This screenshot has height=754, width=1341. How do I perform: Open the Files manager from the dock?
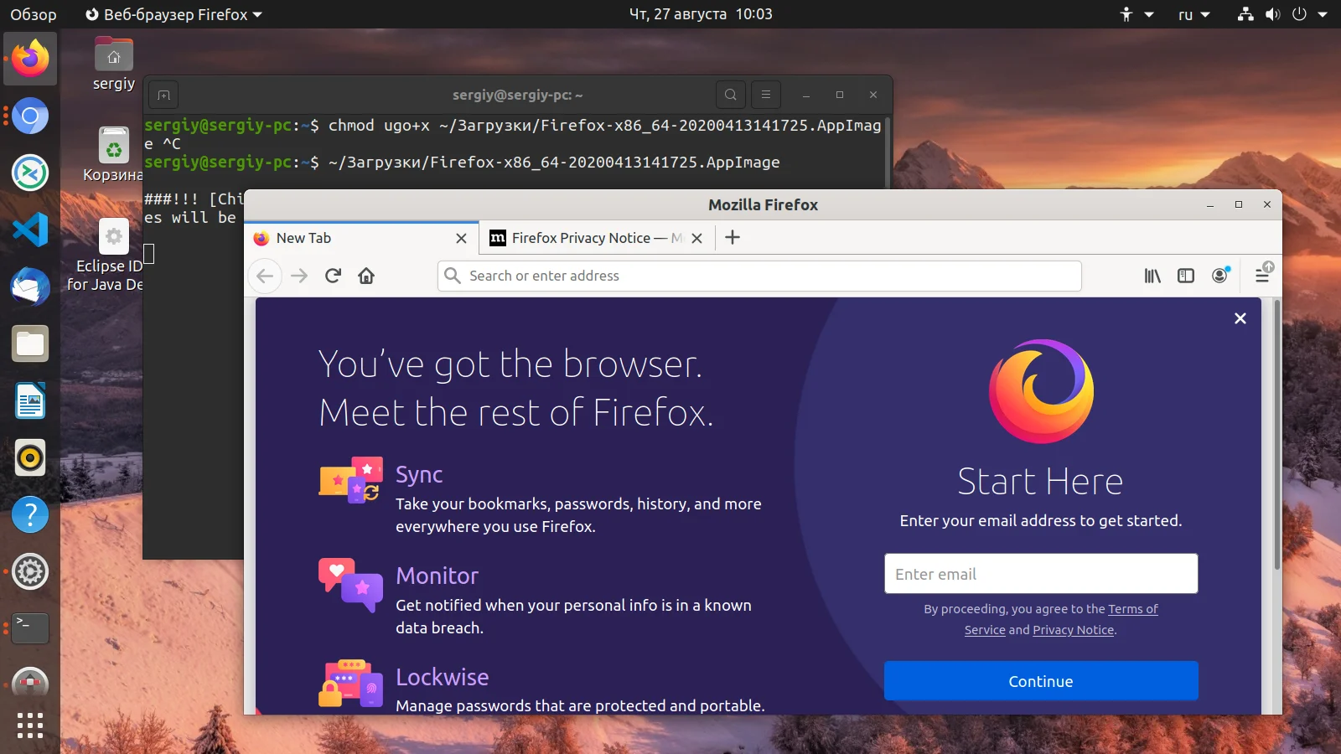tap(30, 343)
